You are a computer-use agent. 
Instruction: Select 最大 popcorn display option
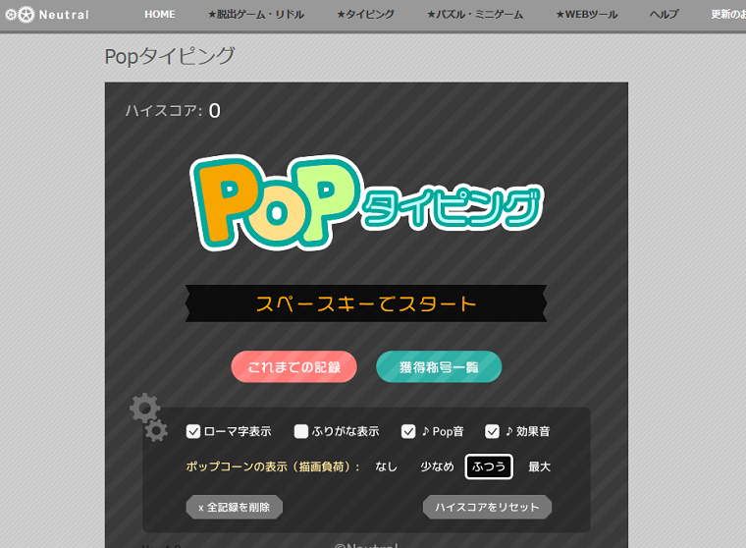(x=540, y=466)
